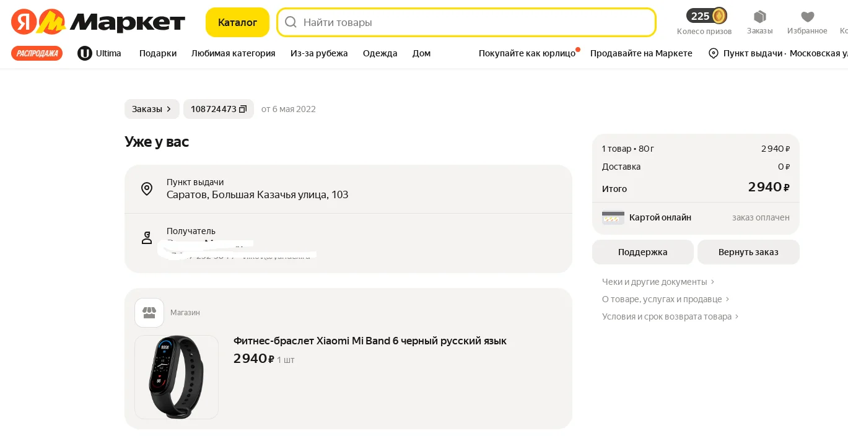The height and width of the screenshot is (436, 848).
Task: Open the Магазин shop icon
Action: tap(149, 313)
